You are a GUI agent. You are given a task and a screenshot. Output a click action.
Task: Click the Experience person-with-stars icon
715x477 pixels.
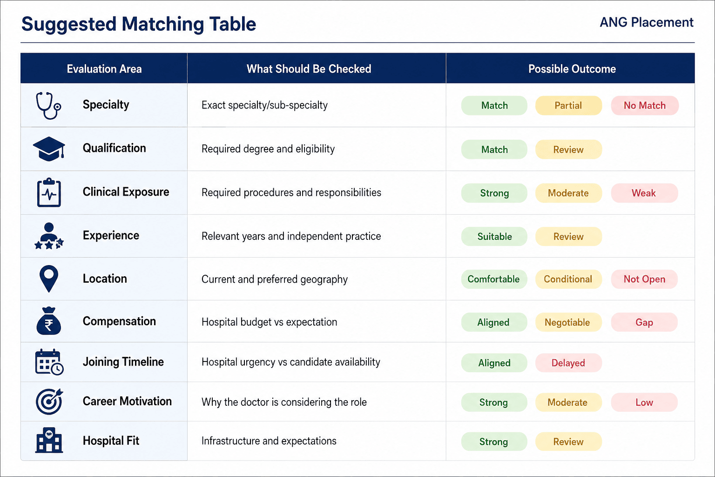click(x=49, y=236)
